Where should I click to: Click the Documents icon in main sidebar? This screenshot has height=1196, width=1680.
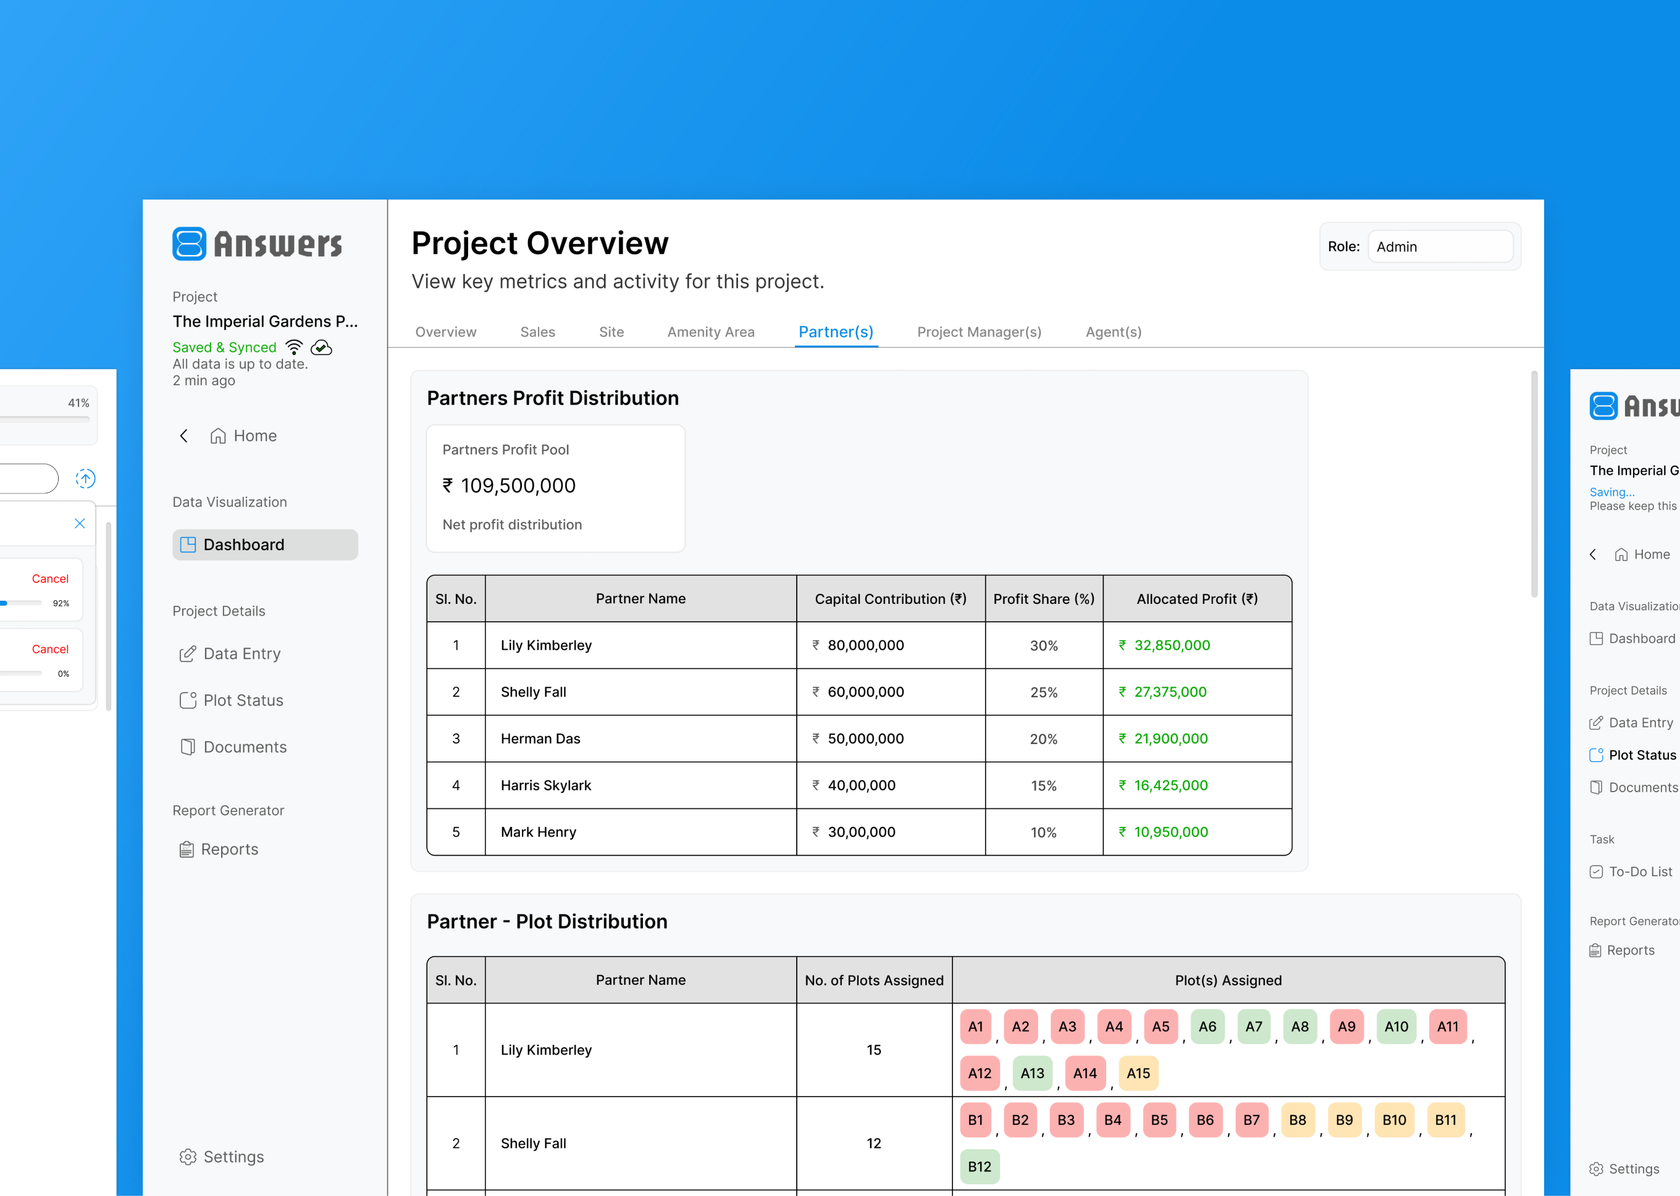coord(188,746)
